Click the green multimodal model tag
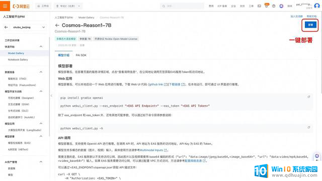The height and width of the screenshot is (181, 322). pos(66,39)
